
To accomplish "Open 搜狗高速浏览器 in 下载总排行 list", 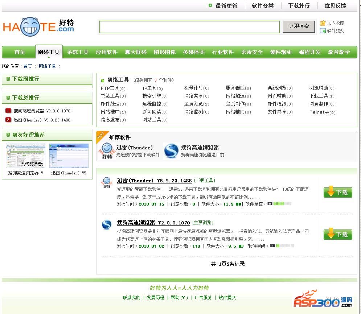I will pos(42,111).
